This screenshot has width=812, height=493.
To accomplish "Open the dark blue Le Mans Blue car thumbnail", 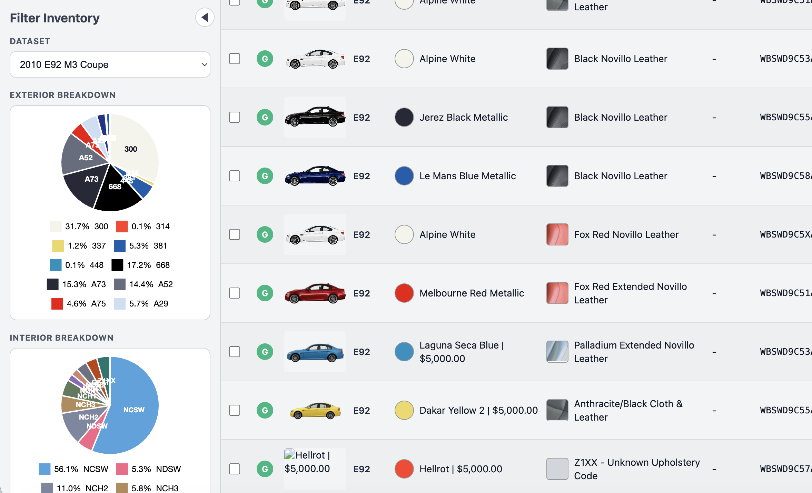I will (x=315, y=176).
